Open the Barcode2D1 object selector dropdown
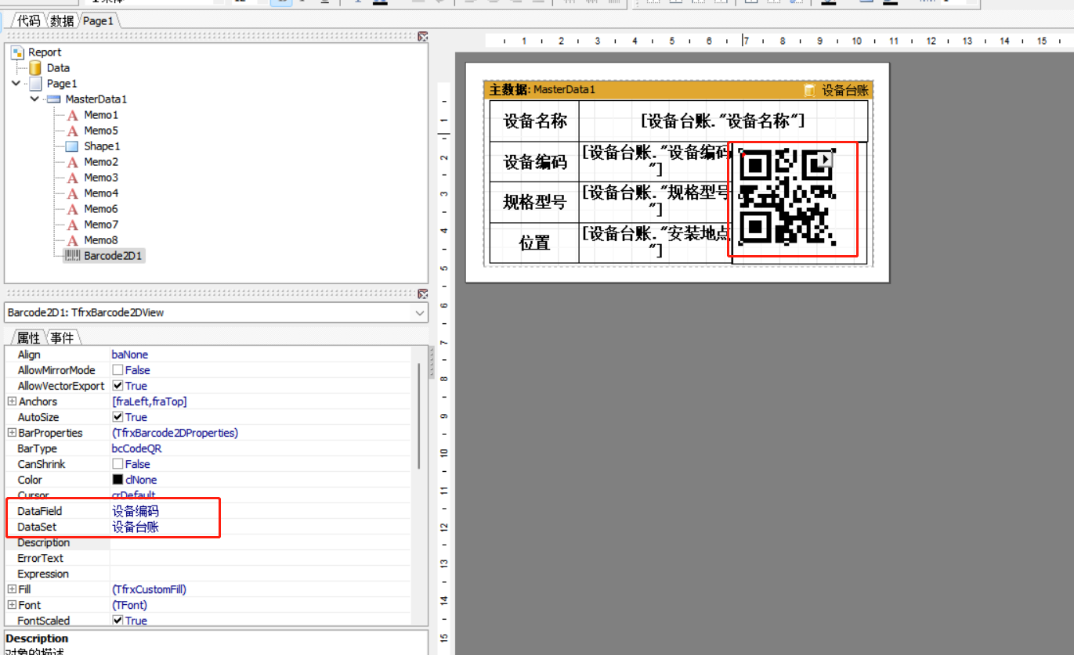1074x655 pixels. click(x=421, y=313)
